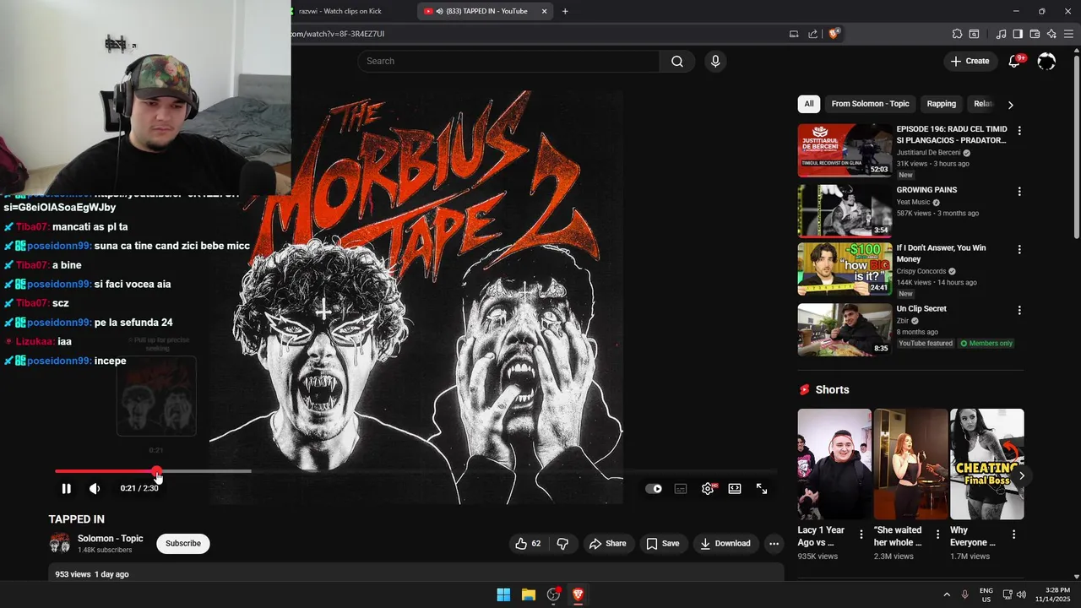1081x608 pixels.
Task: Open YouTube notifications bell
Action: pyautogui.click(x=1015, y=61)
